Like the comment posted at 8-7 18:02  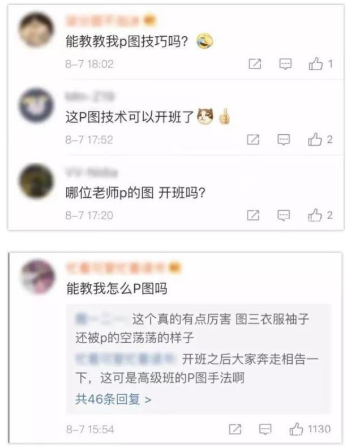[x=316, y=63]
